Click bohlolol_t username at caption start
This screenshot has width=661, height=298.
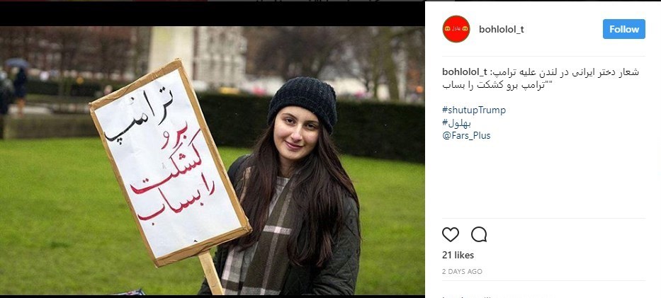click(x=465, y=72)
